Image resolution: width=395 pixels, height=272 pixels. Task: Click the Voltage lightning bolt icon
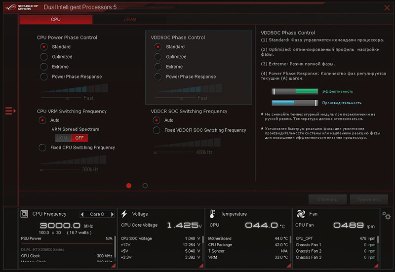[x=124, y=214]
